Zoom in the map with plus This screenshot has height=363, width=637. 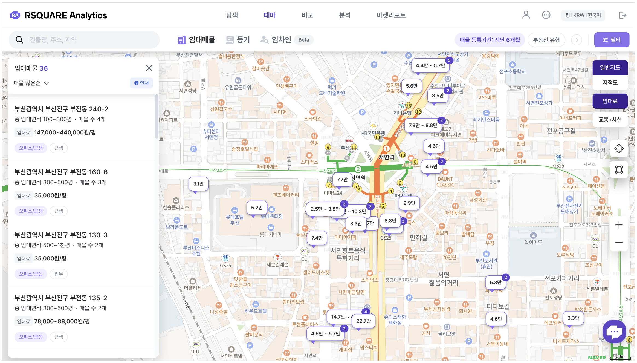tap(619, 225)
